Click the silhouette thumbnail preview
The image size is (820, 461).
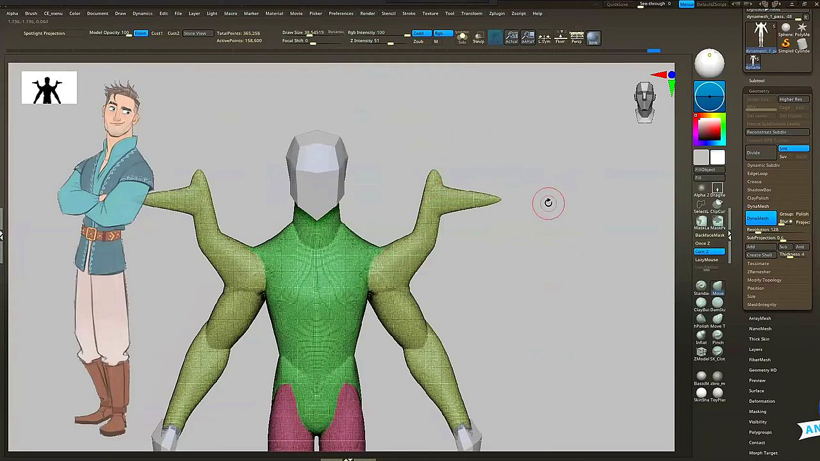49,88
